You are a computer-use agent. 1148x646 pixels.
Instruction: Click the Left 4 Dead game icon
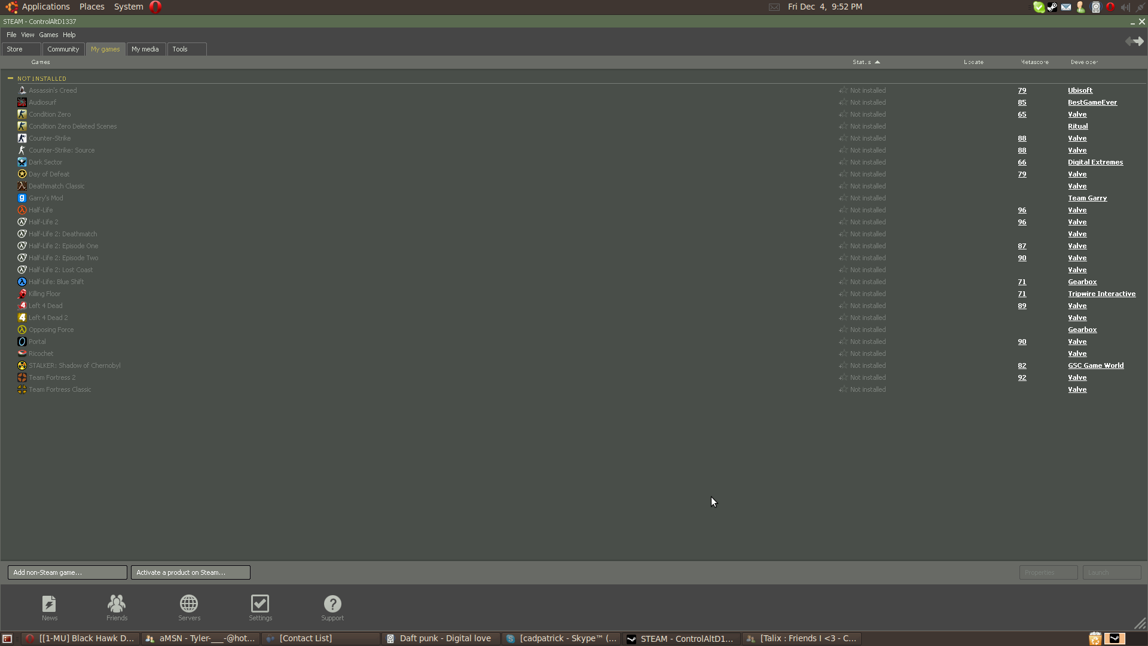tap(22, 306)
